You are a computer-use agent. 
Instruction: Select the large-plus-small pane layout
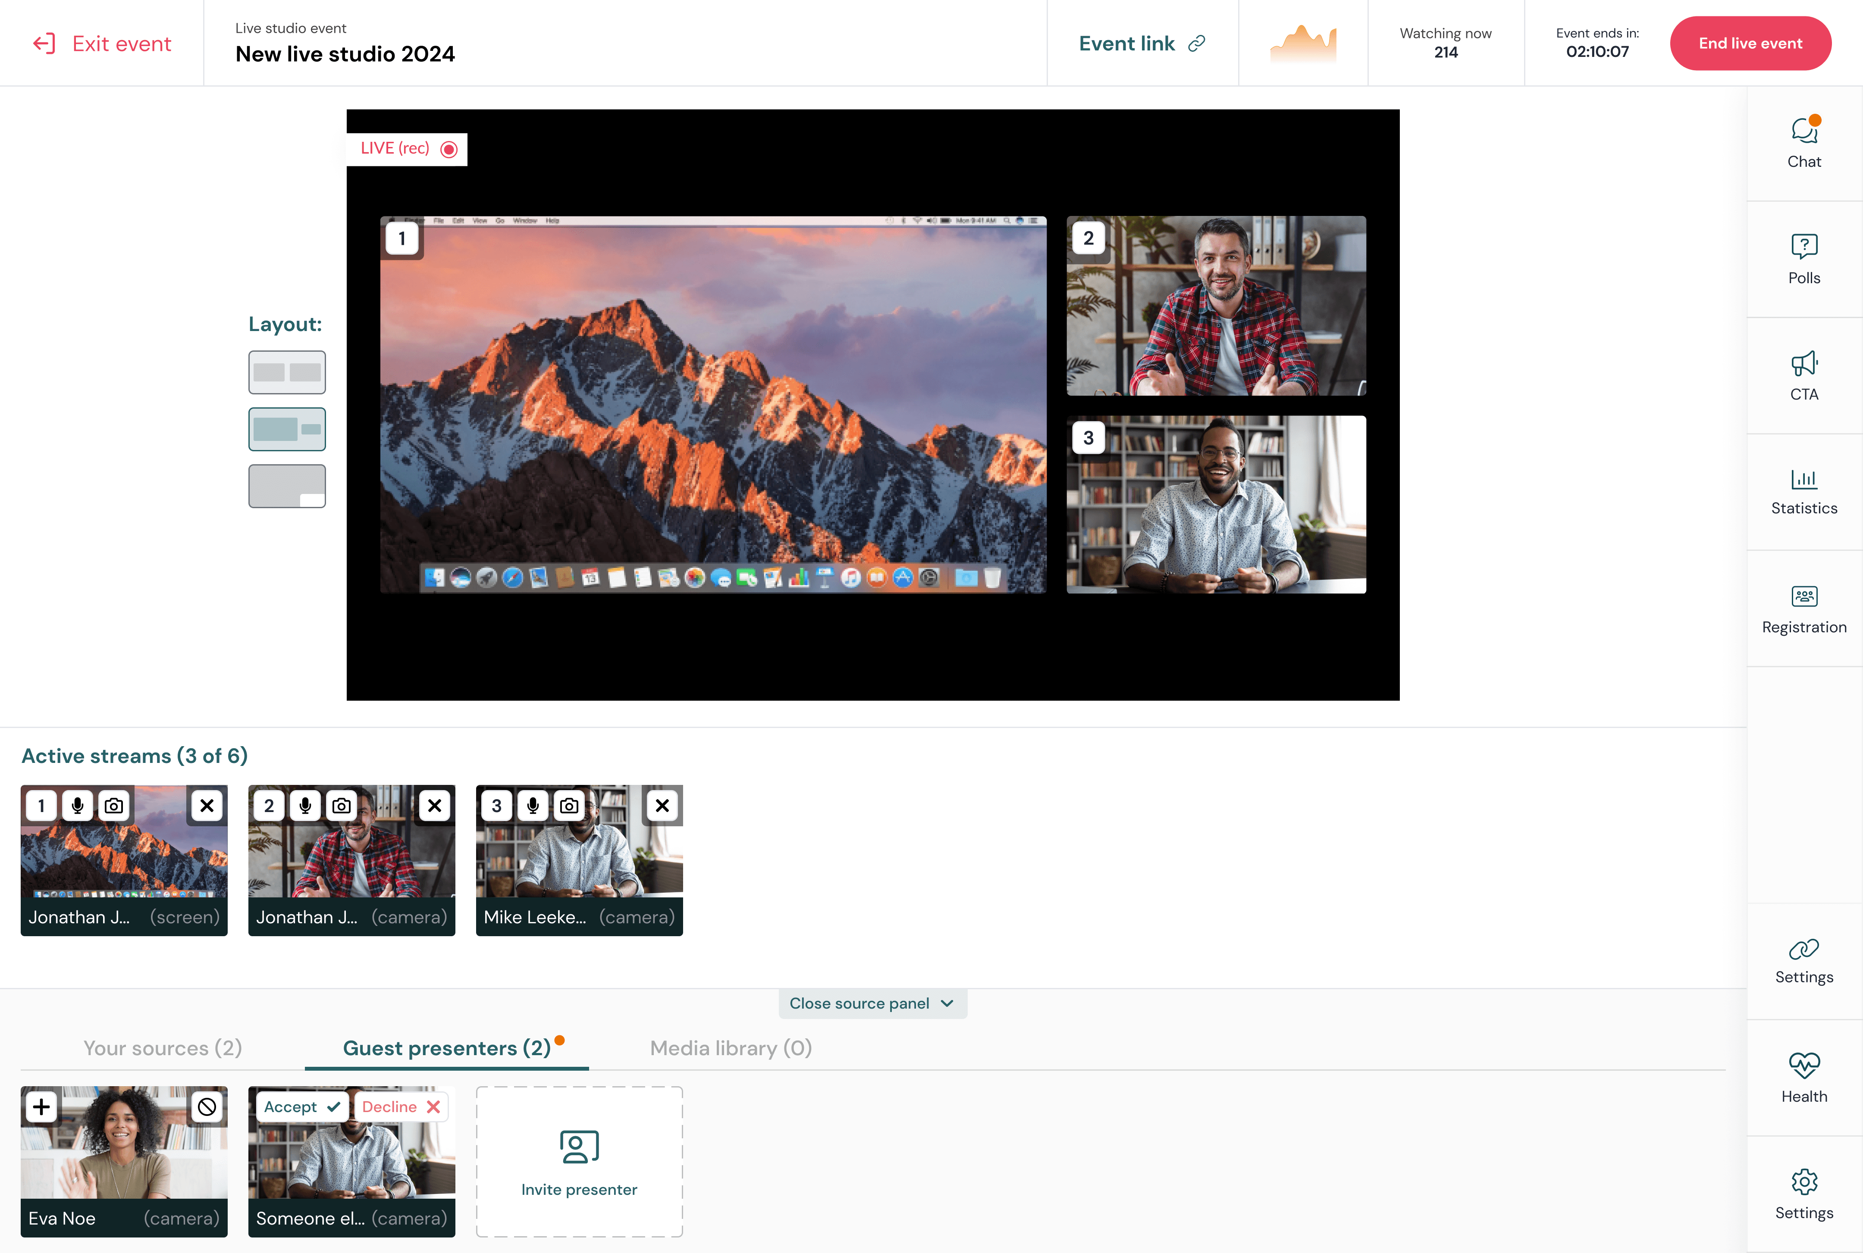pyautogui.click(x=287, y=429)
